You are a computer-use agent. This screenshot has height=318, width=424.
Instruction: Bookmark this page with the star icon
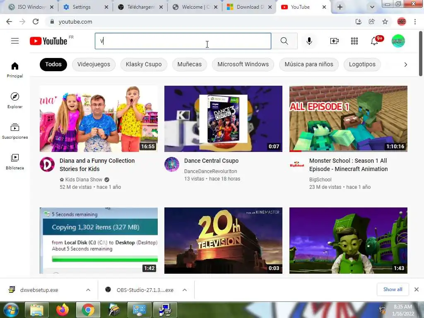coord(385,22)
